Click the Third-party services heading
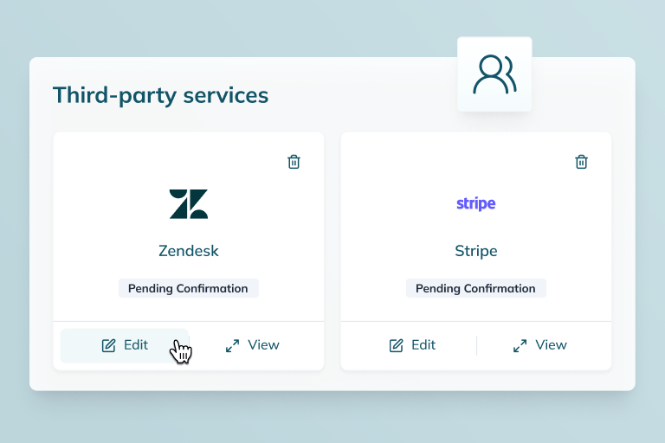Screen dimensions: 665x443 160,95
